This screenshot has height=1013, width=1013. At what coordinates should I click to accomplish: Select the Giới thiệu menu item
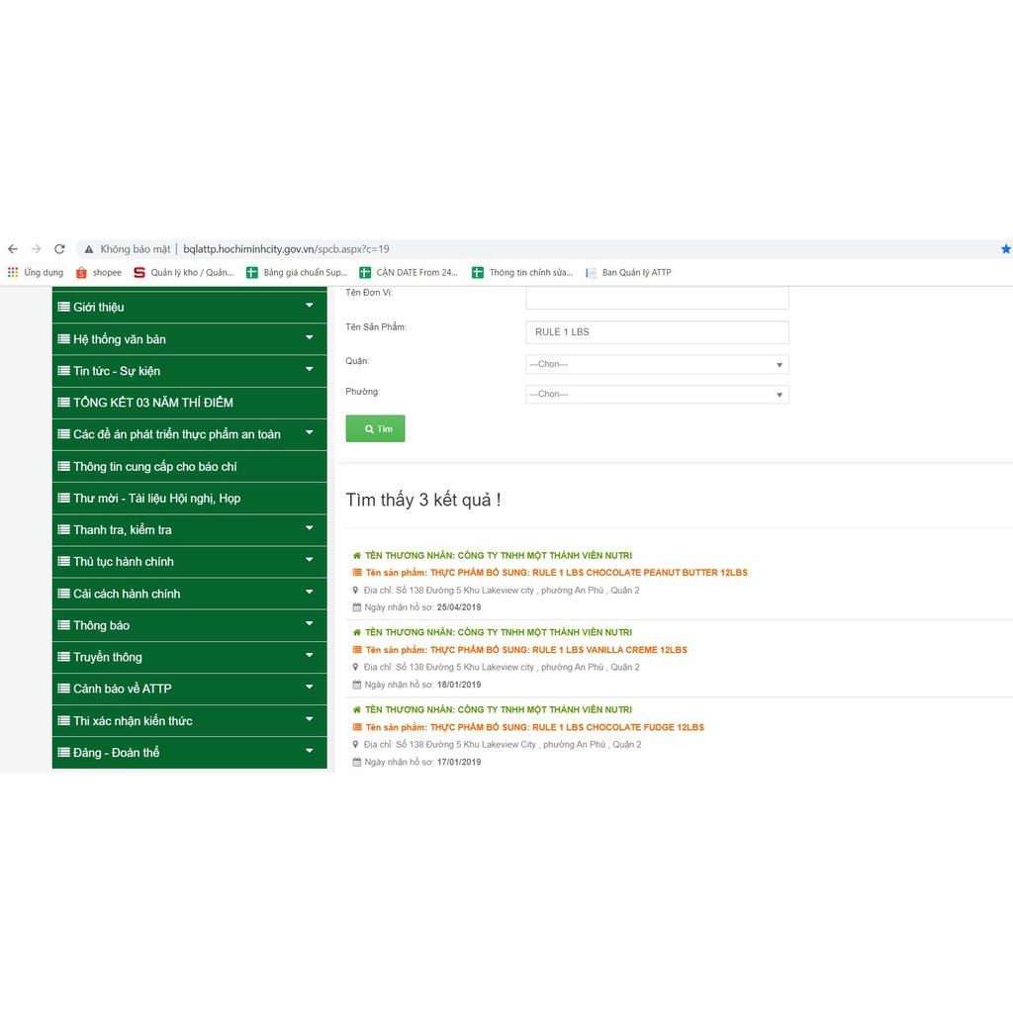pos(189,307)
